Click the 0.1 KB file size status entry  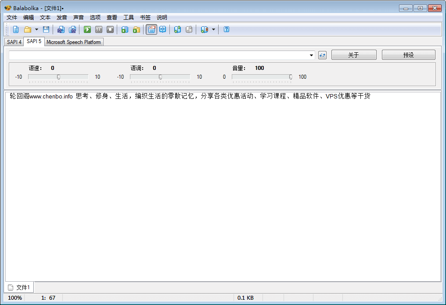click(245, 298)
